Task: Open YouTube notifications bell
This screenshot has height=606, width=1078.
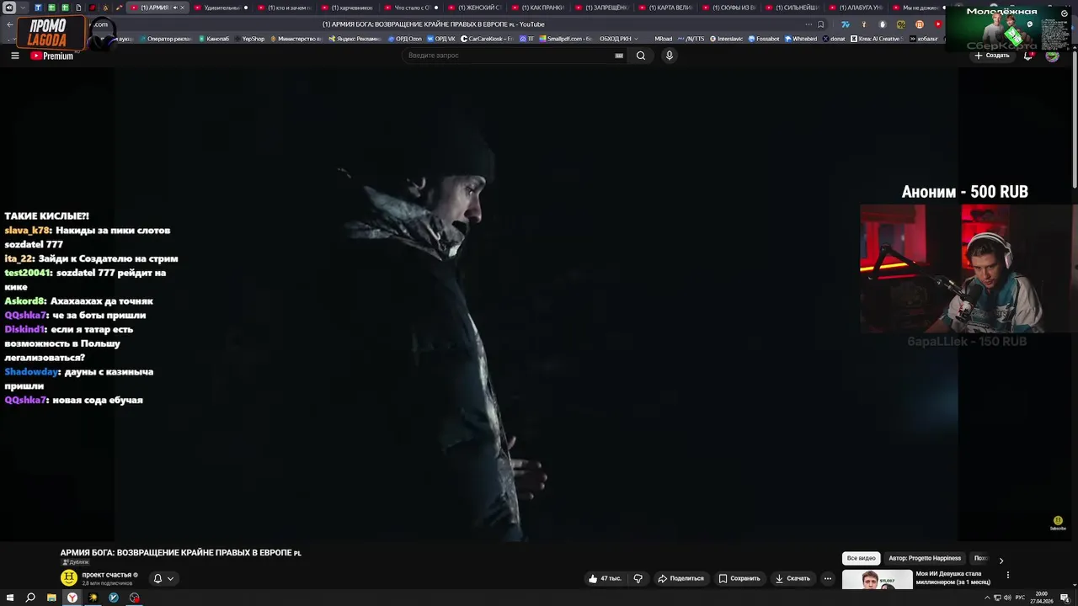Action: [x=1028, y=56]
